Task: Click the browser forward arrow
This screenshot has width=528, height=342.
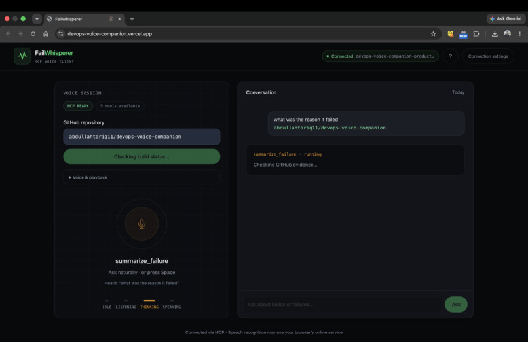Action: coord(20,33)
